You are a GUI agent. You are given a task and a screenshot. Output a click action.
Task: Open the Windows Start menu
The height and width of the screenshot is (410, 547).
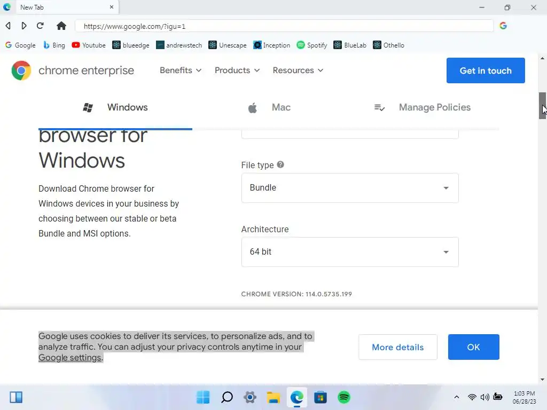203,397
